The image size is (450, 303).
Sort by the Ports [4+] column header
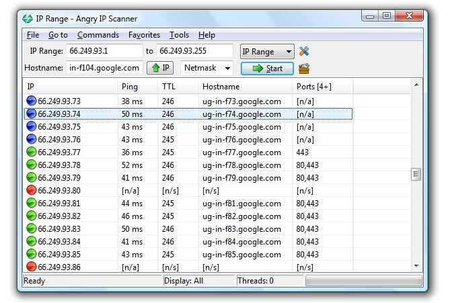(323, 87)
